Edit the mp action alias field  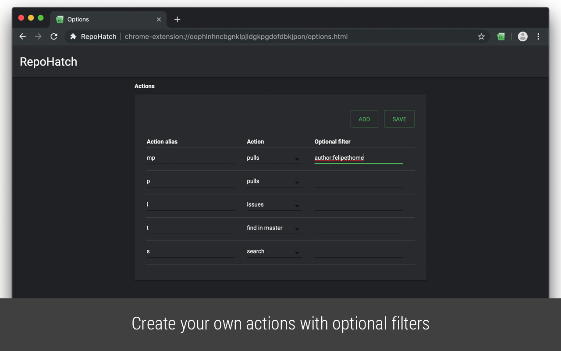(x=191, y=158)
